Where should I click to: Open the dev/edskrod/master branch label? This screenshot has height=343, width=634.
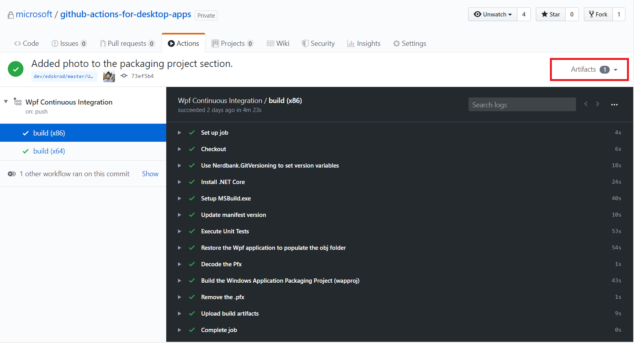pos(64,76)
